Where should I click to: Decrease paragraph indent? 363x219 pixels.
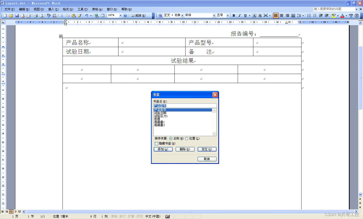pos(321,16)
